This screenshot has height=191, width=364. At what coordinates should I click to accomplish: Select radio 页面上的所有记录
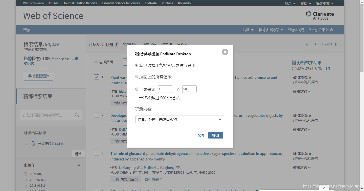click(x=137, y=76)
